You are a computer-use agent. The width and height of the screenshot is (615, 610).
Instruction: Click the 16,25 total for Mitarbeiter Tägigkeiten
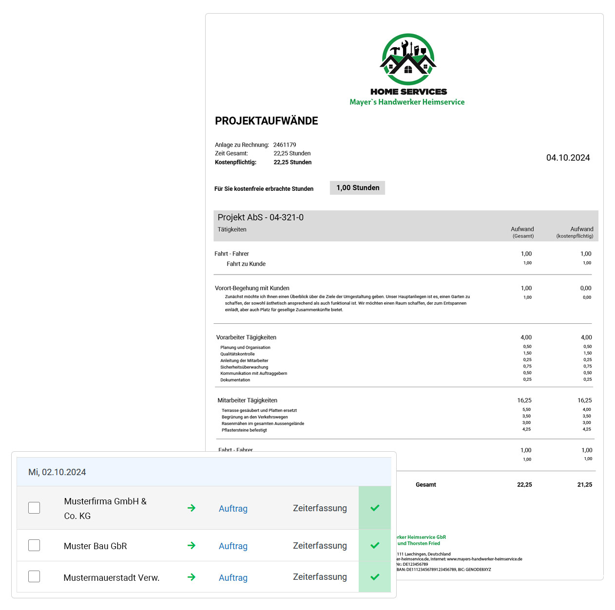pos(524,400)
